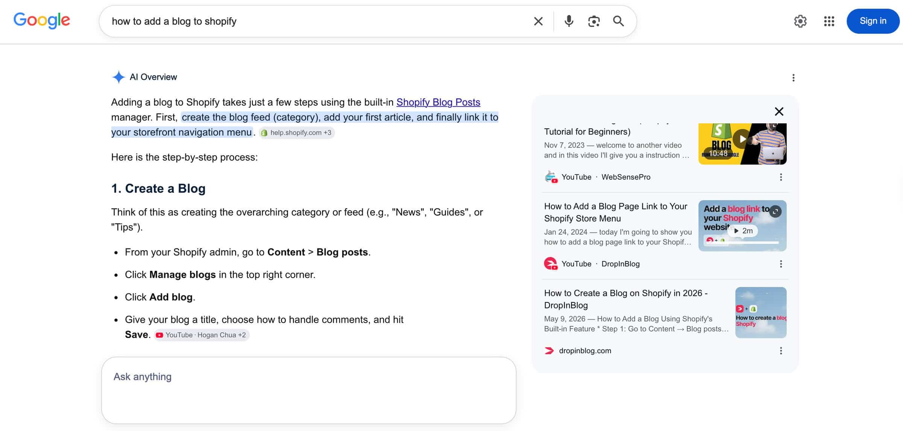Submit search using the magnifying glass icon
The image size is (903, 431).
tap(619, 21)
